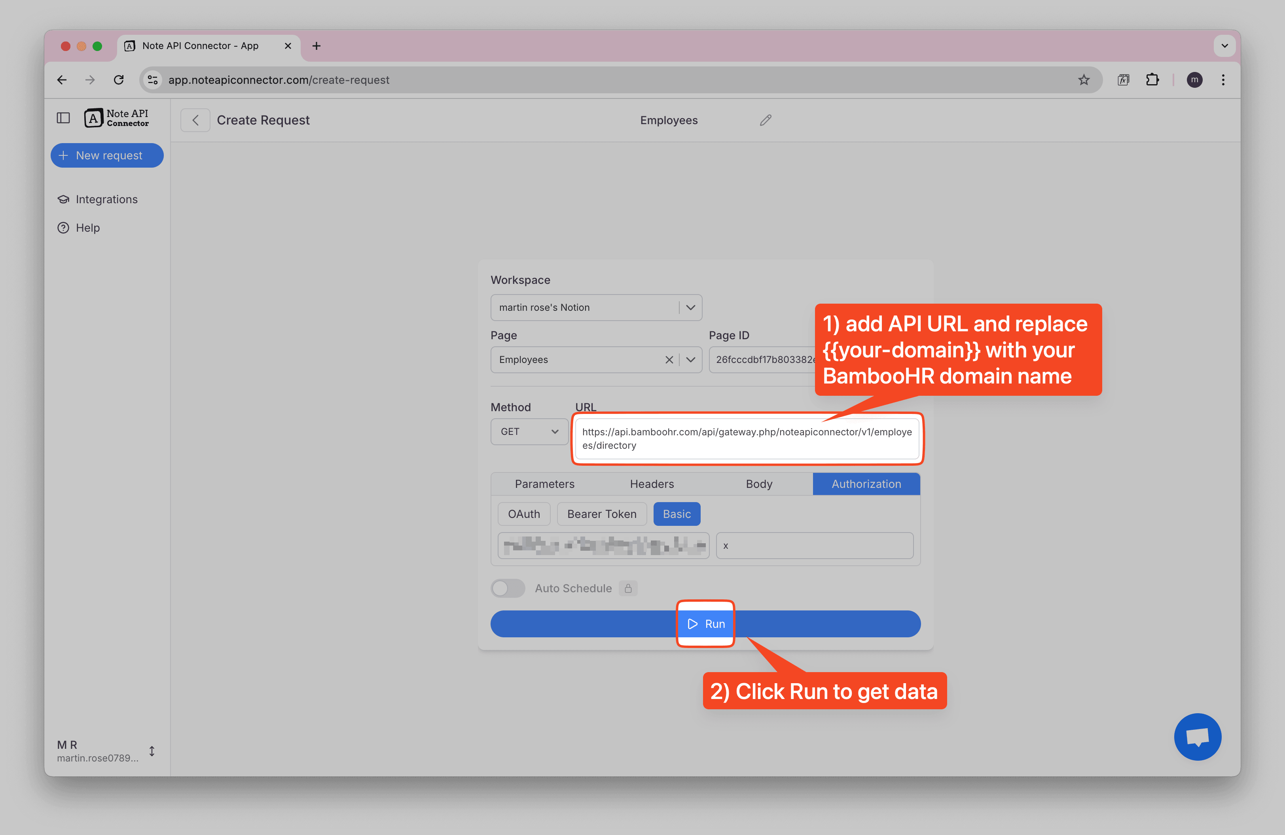Image resolution: width=1285 pixels, height=835 pixels.
Task: Open a new browser tab
Action: [317, 46]
